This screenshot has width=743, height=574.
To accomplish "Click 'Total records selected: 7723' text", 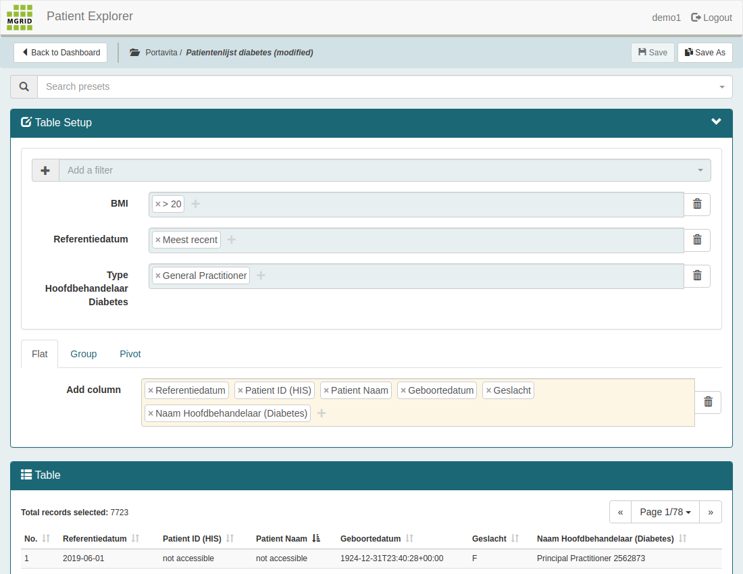I will [74, 513].
